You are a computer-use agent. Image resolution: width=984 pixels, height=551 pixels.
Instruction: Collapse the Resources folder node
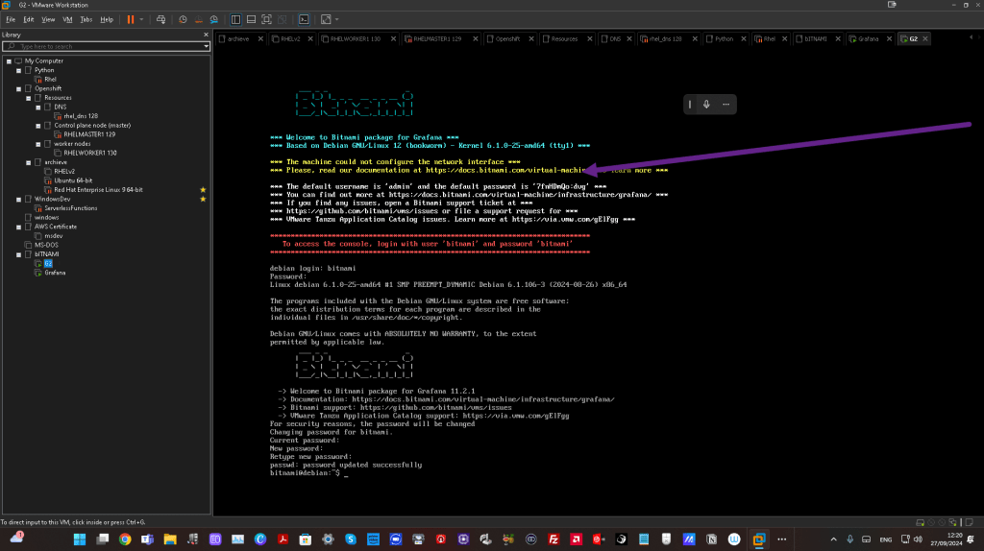point(29,99)
